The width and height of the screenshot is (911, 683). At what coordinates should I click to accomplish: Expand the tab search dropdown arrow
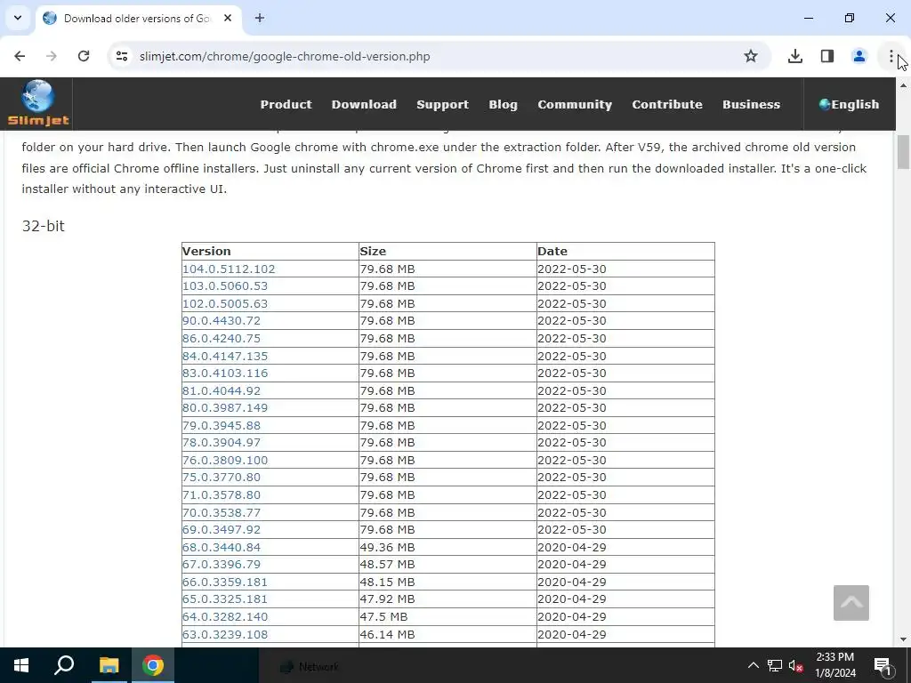(x=18, y=18)
